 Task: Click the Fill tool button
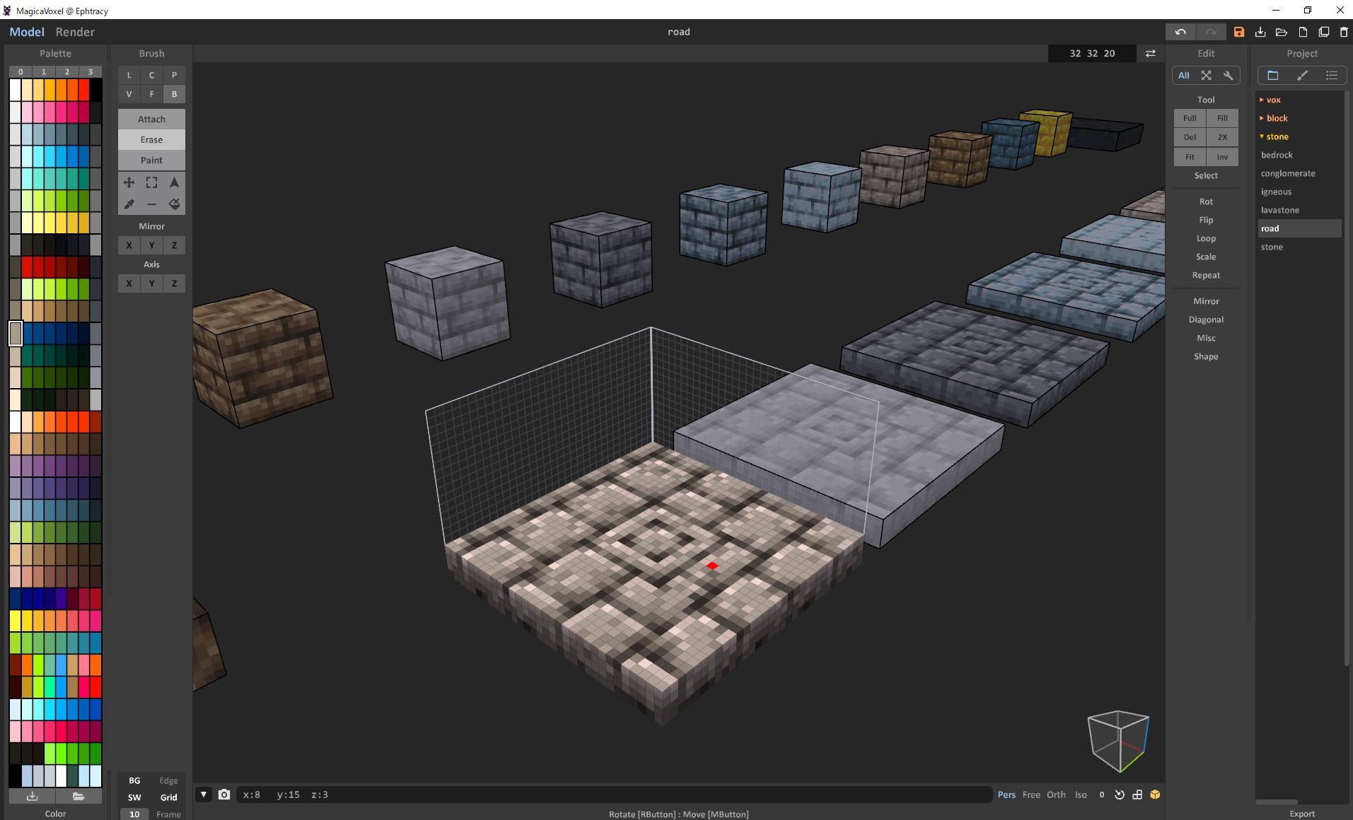click(1222, 118)
